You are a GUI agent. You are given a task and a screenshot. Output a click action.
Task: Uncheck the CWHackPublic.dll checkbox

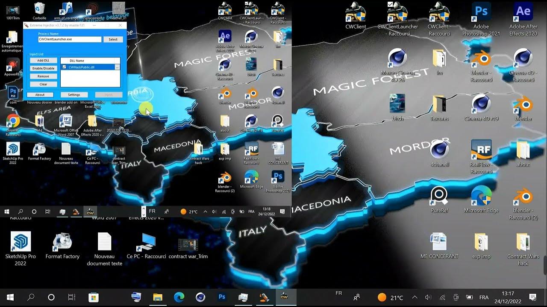65,67
